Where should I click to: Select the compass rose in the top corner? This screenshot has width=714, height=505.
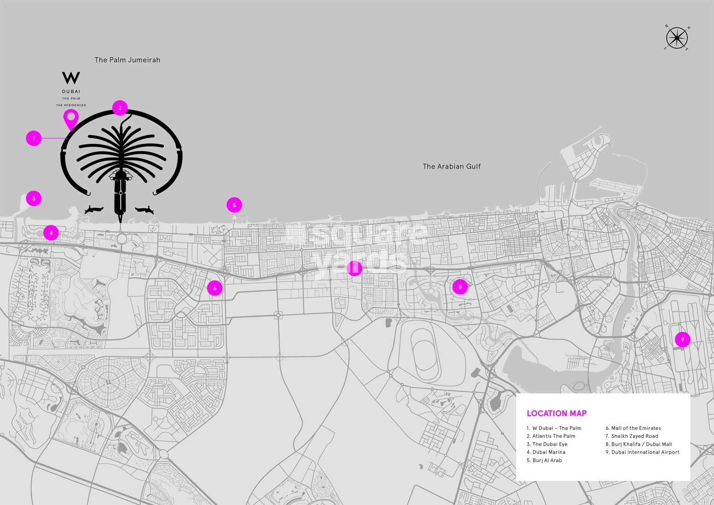676,38
